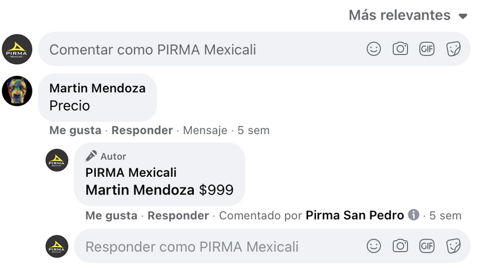The width and height of the screenshot is (481, 272).
Task: Click camera icon in top comment box
Action: click(x=400, y=49)
